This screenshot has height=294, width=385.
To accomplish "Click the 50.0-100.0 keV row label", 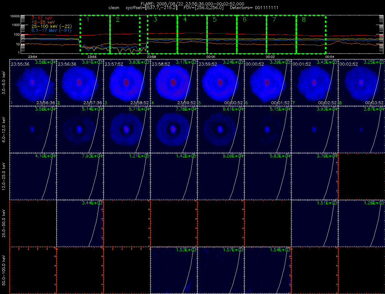I will (x=4, y=270).
